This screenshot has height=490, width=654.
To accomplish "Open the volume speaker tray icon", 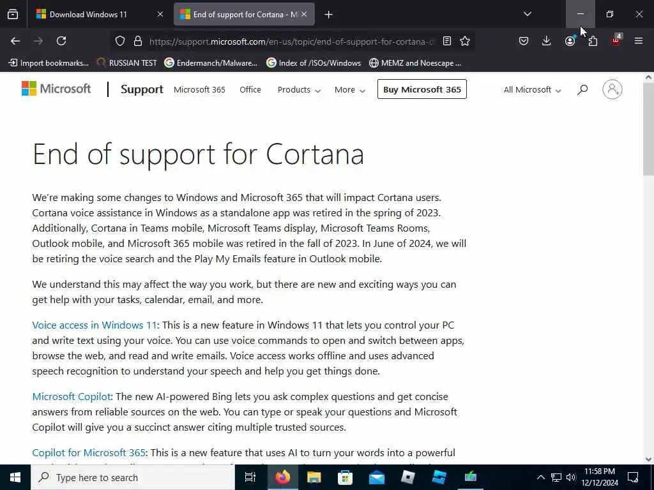I will pos(571,477).
